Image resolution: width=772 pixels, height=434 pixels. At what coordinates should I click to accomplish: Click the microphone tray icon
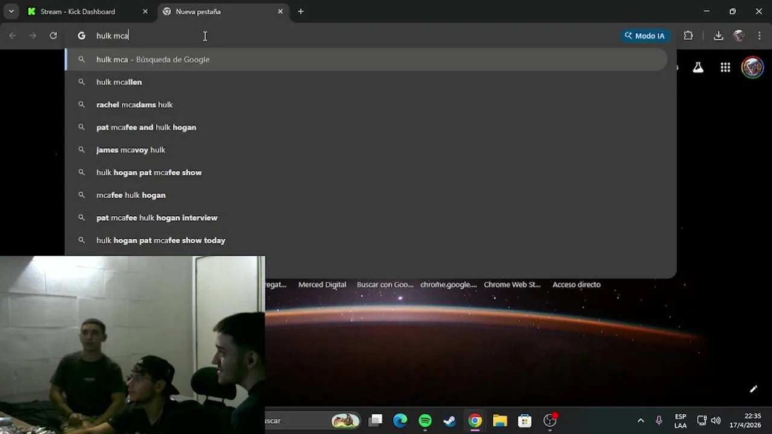click(659, 421)
